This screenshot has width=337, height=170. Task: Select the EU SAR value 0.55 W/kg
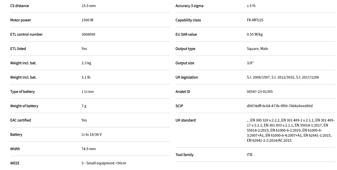(255, 35)
